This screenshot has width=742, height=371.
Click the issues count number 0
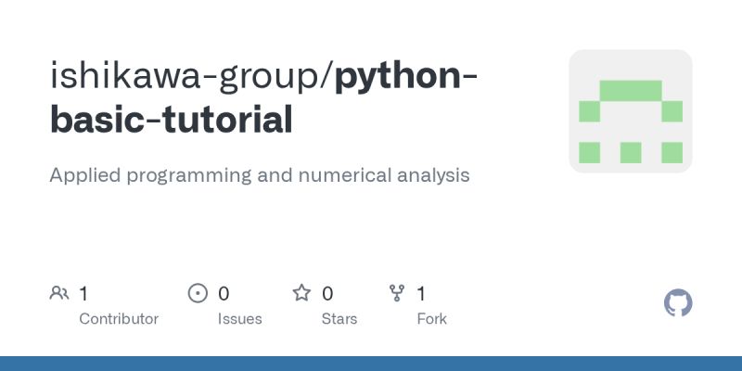(x=224, y=294)
